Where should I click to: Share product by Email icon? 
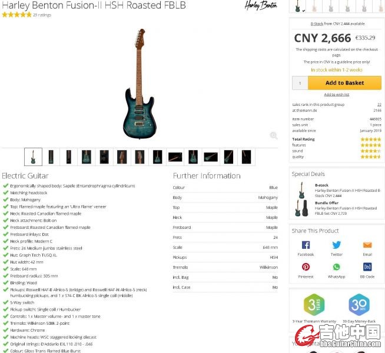coord(367,245)
